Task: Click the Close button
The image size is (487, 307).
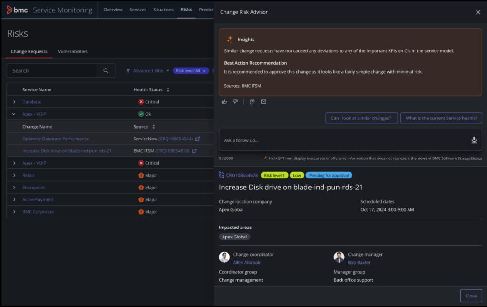Action: click(x=471, y=296)
